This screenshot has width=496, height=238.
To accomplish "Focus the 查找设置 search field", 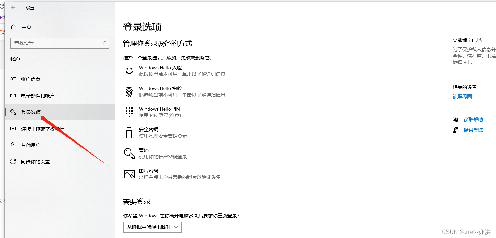I will click(60, 43).
